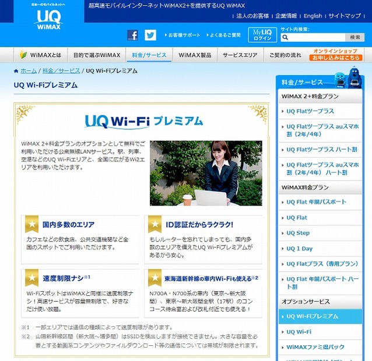Go to ホーム breadcrumb link
Image resolution: width=372 pixels, height=361 pixels.
pyautogui.click(x=29, y=71)
